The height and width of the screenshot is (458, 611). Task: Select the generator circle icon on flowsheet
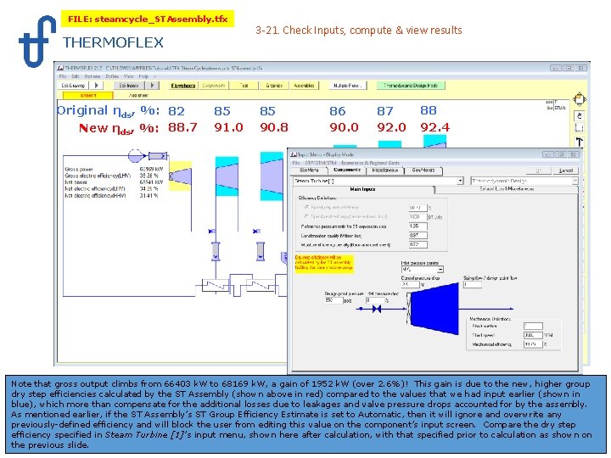point(135,156)
